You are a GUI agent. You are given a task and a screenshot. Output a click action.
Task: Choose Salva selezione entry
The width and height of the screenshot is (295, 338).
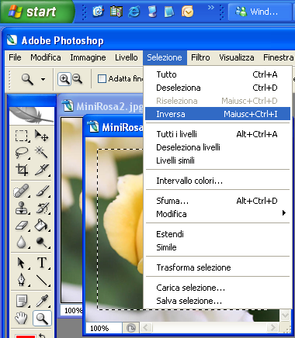pos(217,301)
